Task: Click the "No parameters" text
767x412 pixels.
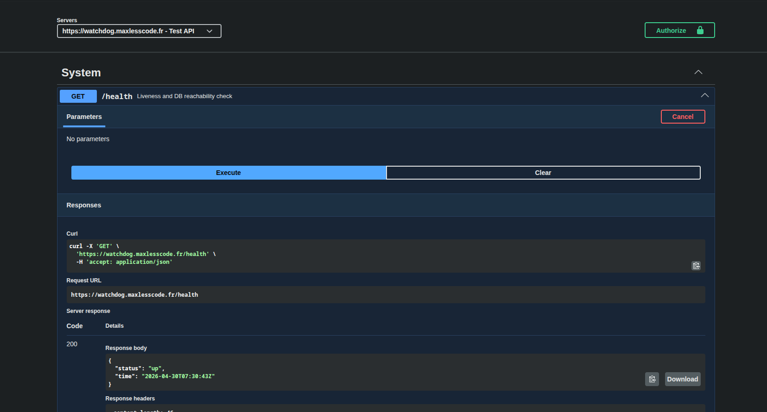Action: (x=88, y=139)
